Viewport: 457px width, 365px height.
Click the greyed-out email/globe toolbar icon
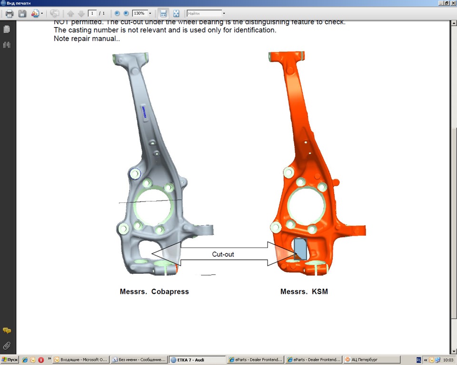coord(54,13)
